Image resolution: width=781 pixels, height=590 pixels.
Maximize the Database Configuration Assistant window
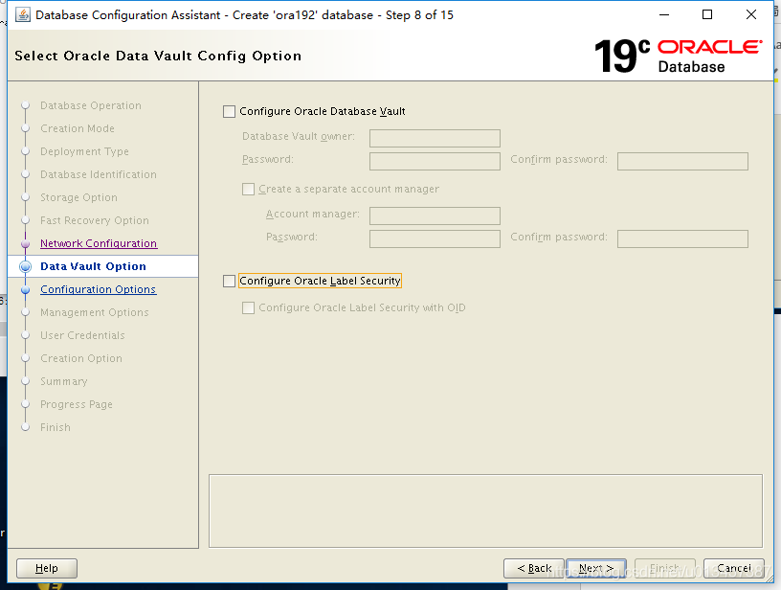706,14
